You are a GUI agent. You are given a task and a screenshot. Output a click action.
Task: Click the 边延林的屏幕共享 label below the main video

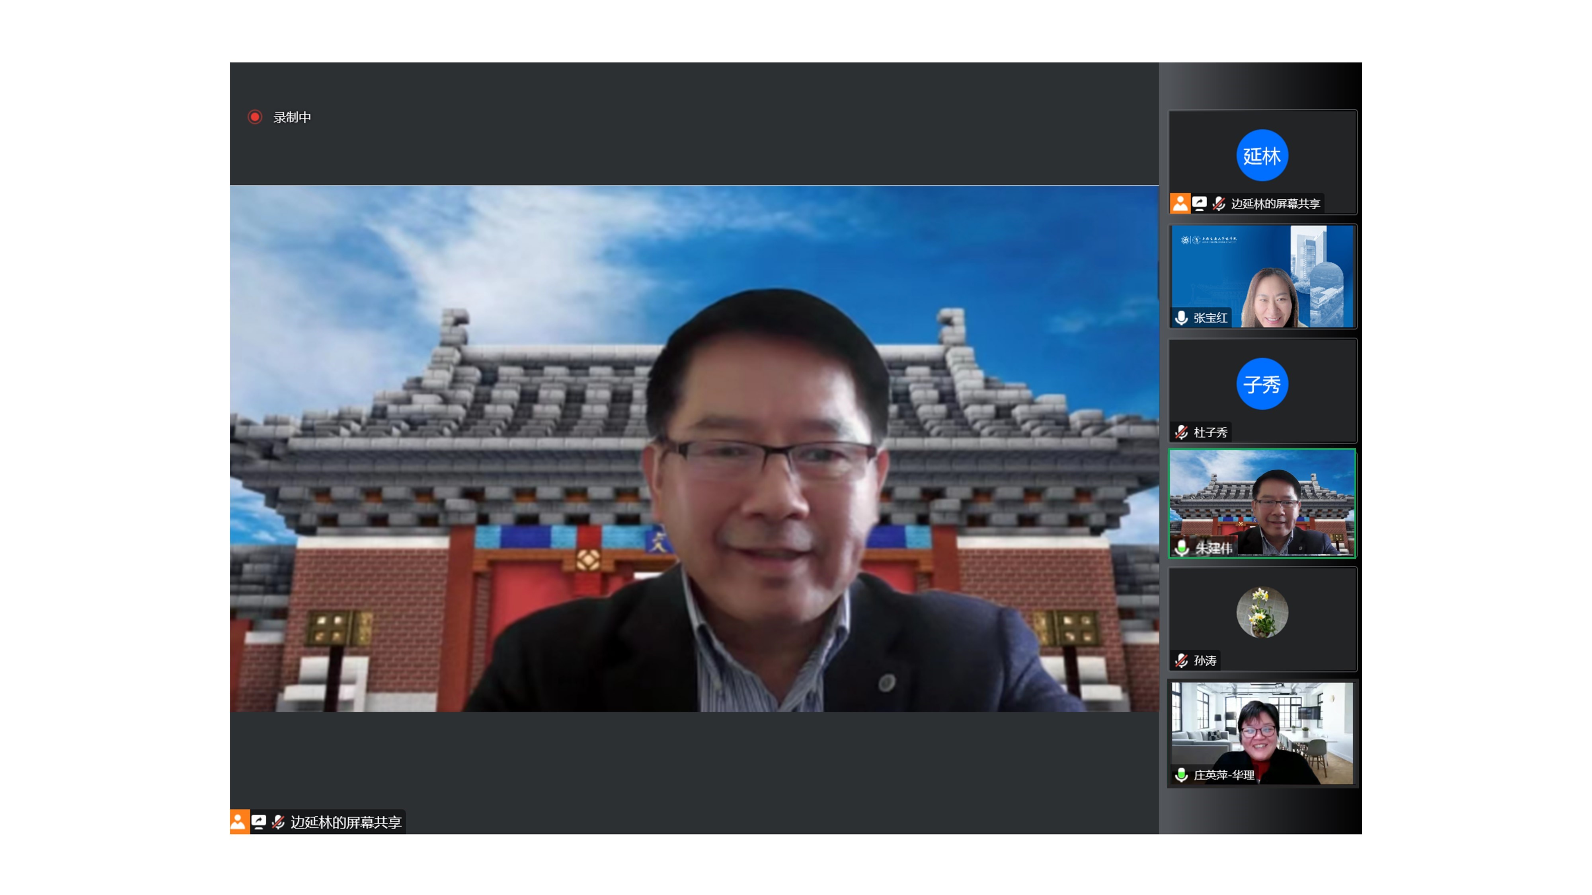tap(346, 822)
